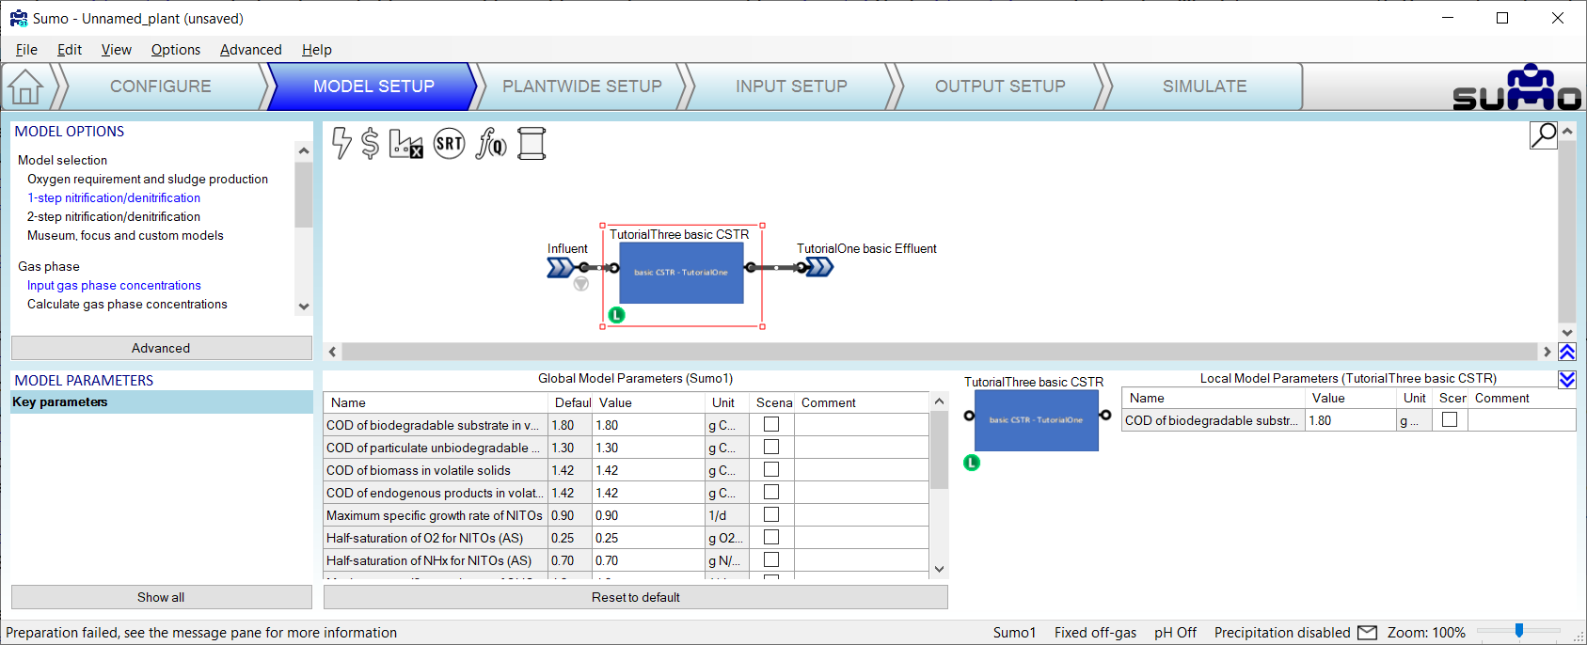Image resolution: width=1587 pixels, height=645 pixels.
Task: Expand panel with blue double-down chevron
Action: pos(1567,380)
